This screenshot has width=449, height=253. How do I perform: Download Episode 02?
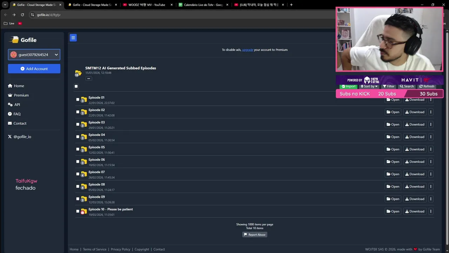point(415,112)
